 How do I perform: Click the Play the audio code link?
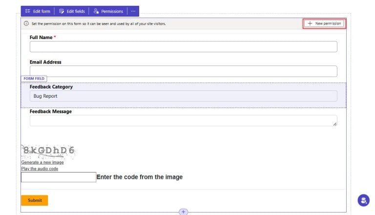tap(40, 169)
